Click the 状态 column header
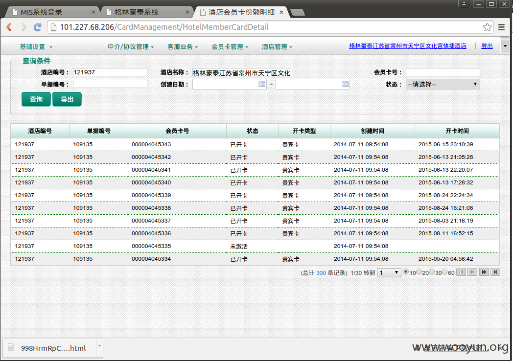 tap(252, 131)
